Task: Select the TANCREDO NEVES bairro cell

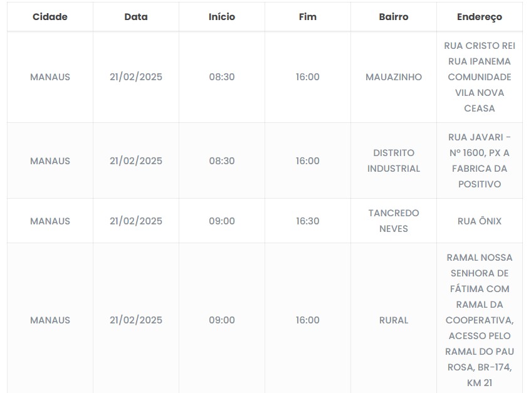Action: (394, 221)
